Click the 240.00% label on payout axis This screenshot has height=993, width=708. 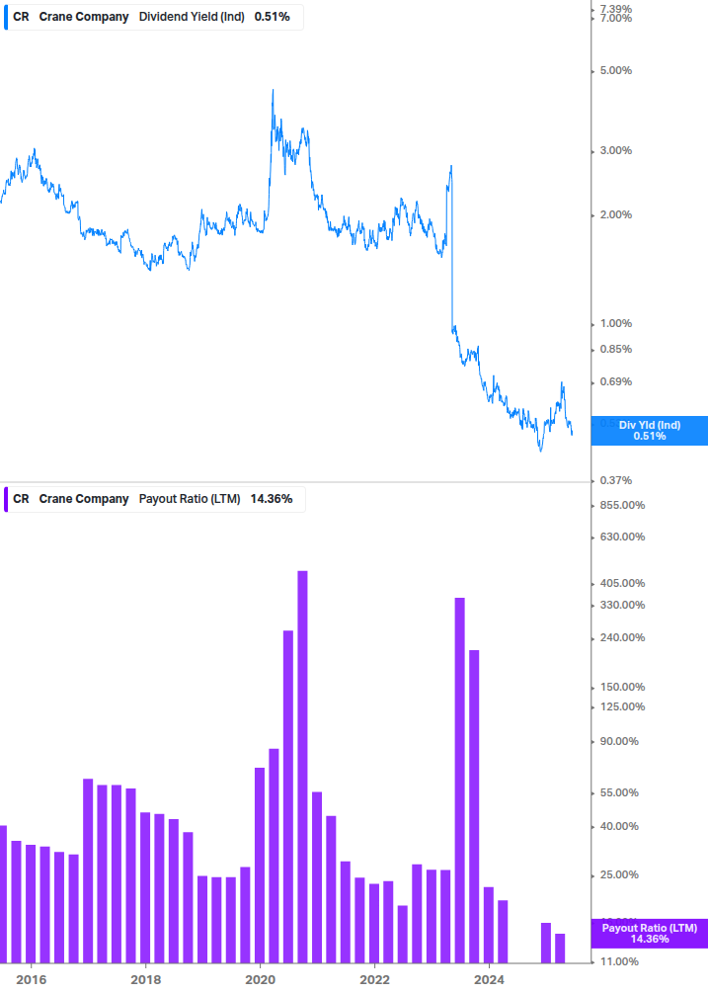pyautogui.click(x=622, y=637)
